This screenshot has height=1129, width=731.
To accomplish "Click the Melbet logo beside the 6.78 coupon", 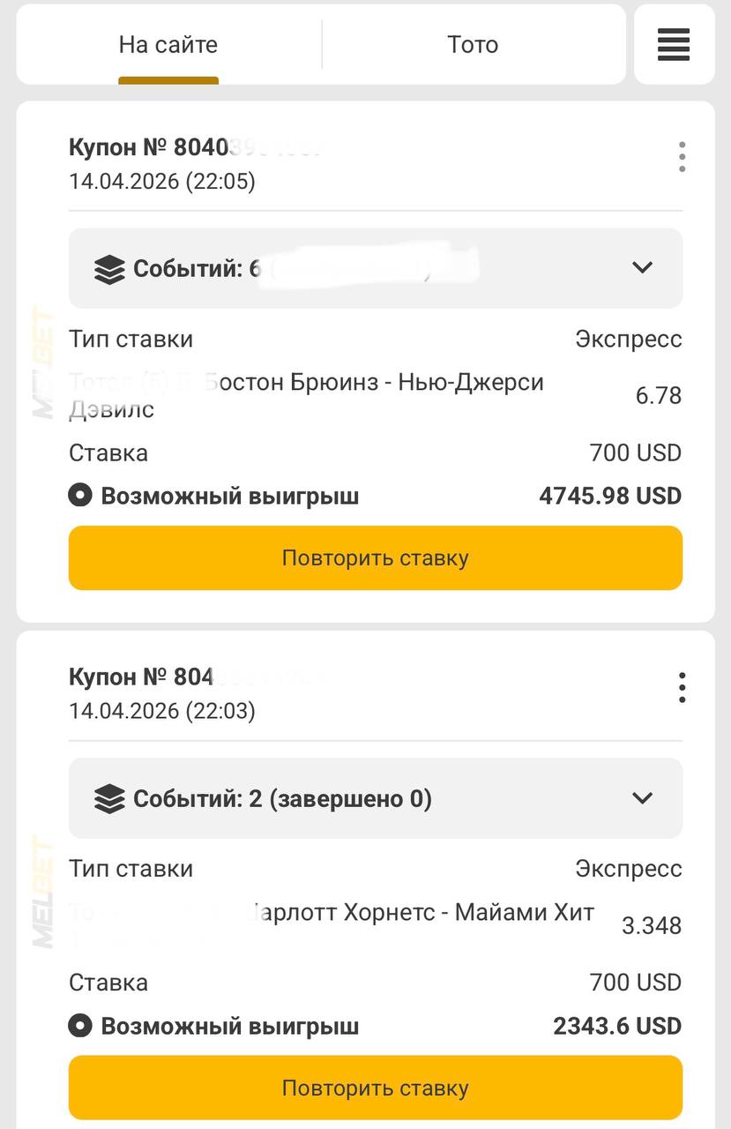I will click(42, 363).
